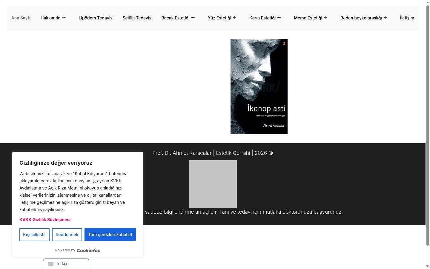The width and height of the screenshot is (430, 269).
Task: Open the Türkçe language selector
Action: [x=66, y=264]
